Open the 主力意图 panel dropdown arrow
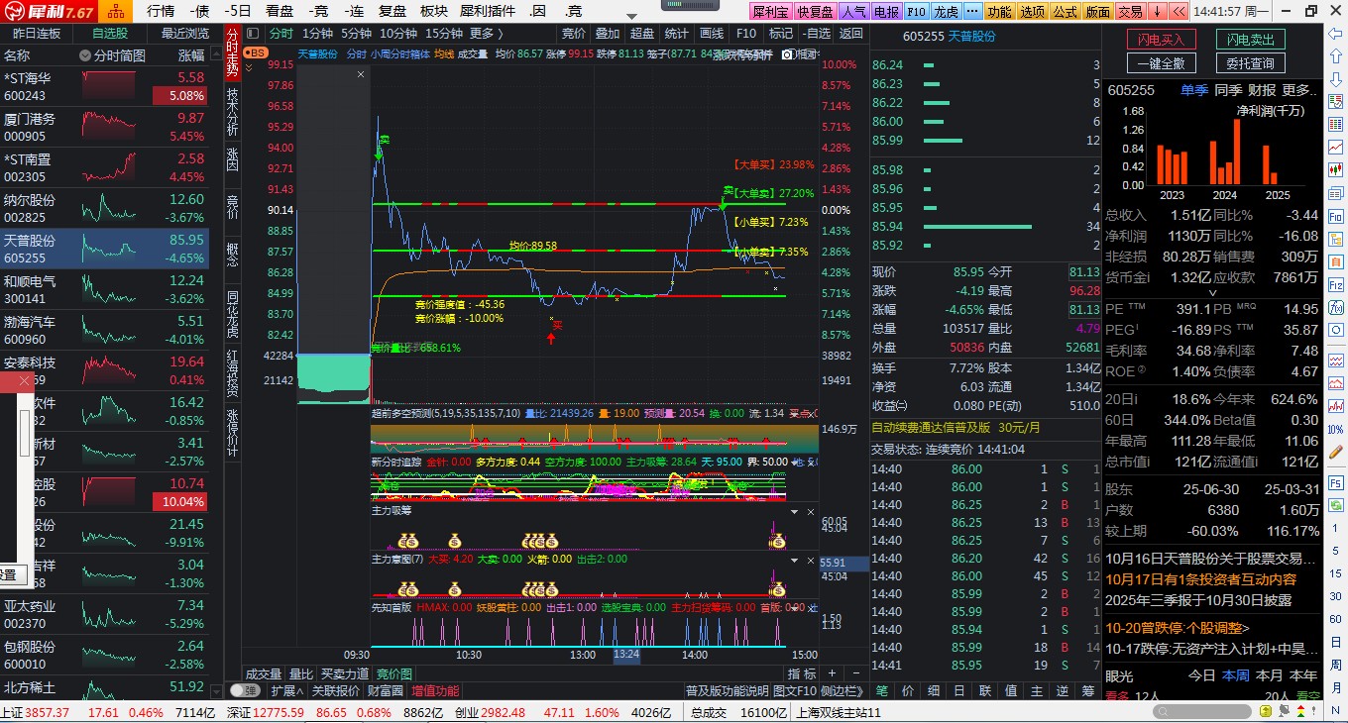 coord(794,561)
